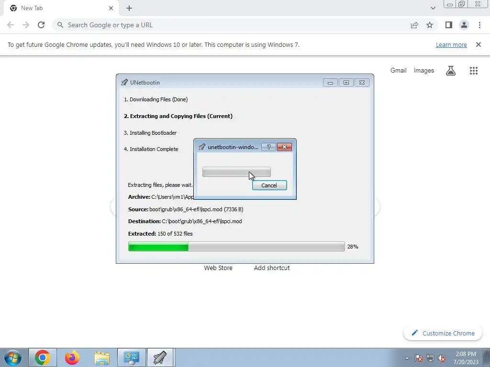Close the New Tab tab
The width and height of the screenshot is (490, 367).
[x=111, y=8]
